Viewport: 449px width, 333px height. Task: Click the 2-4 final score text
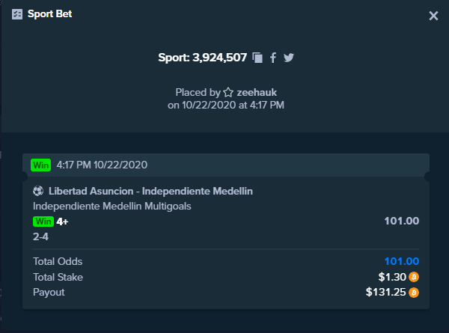pos(40,236)
